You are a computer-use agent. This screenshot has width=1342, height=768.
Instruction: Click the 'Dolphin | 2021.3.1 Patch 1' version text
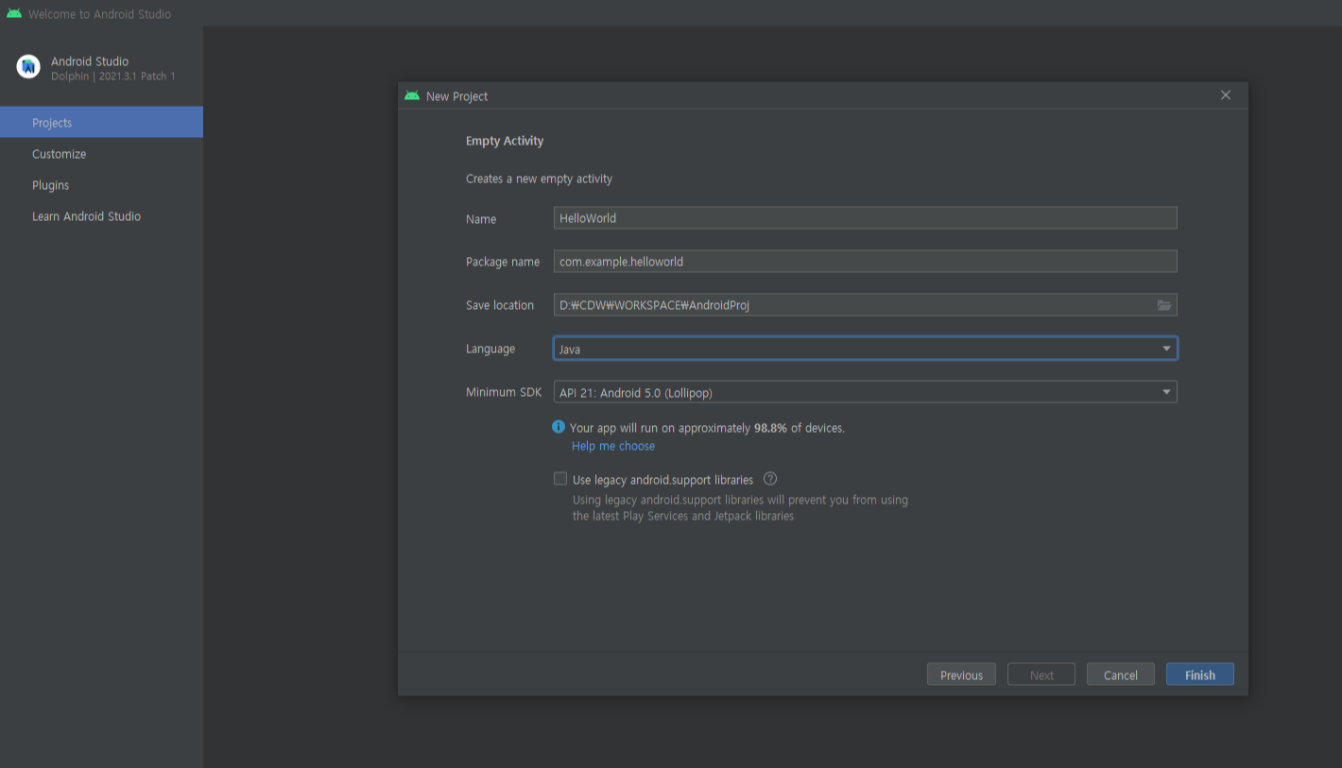[x=113, y=77]
